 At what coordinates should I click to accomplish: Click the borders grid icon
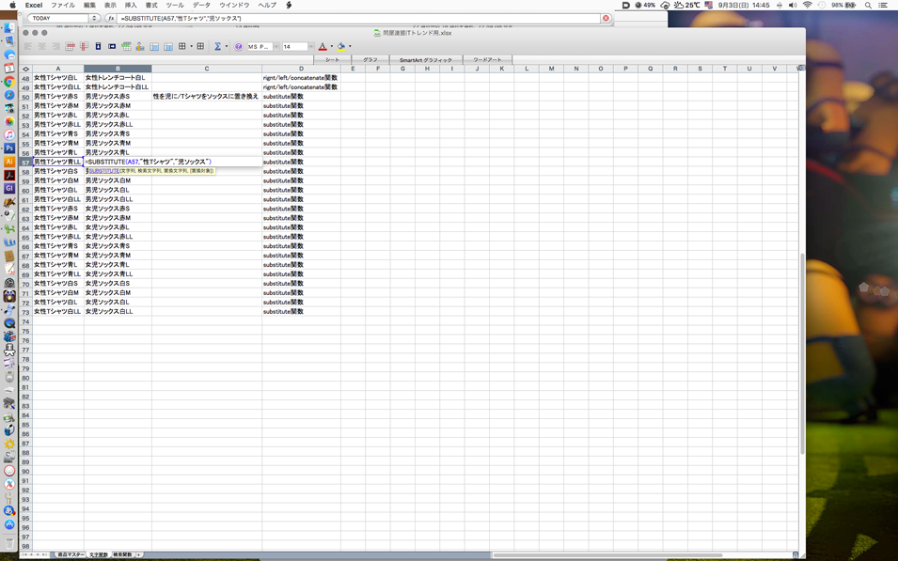182,46
